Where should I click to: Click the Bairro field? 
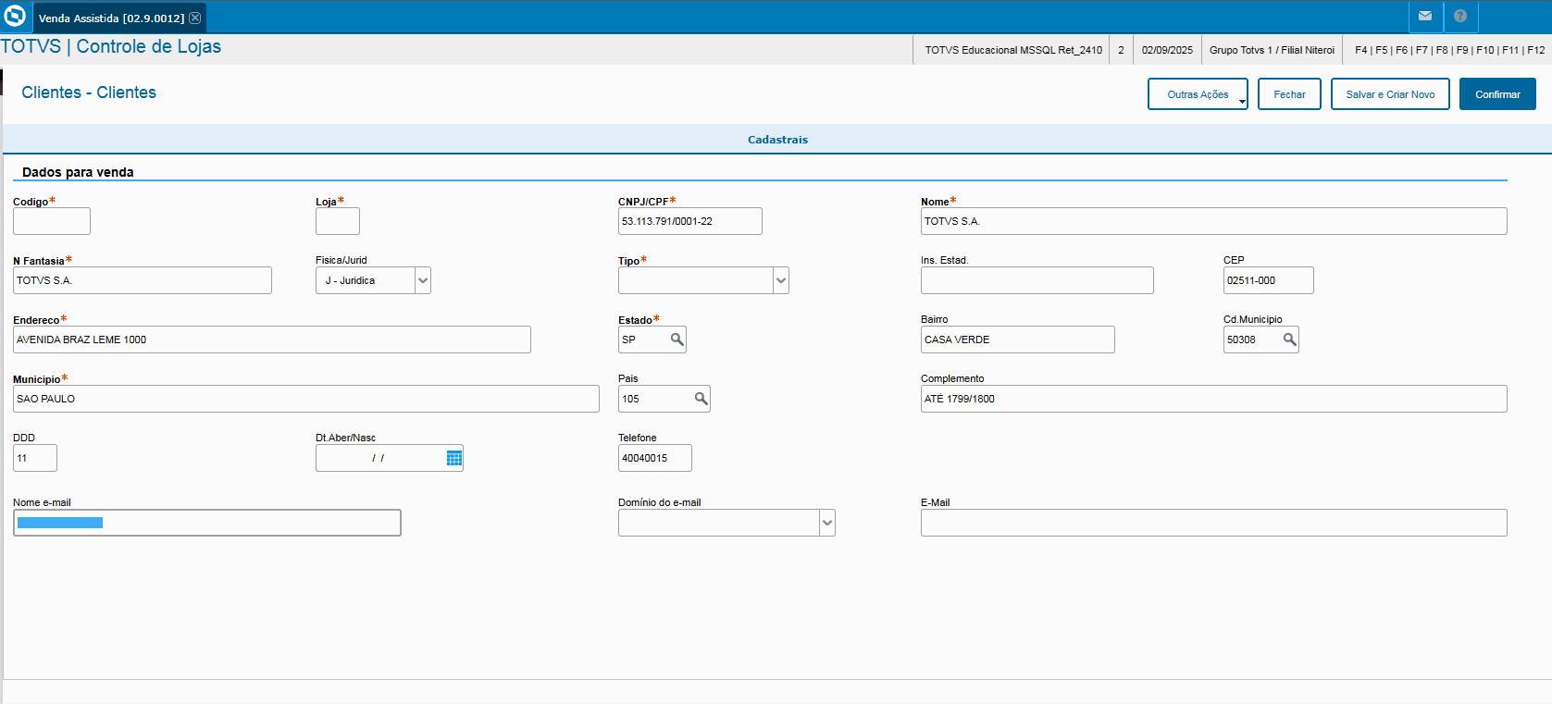1018,340
